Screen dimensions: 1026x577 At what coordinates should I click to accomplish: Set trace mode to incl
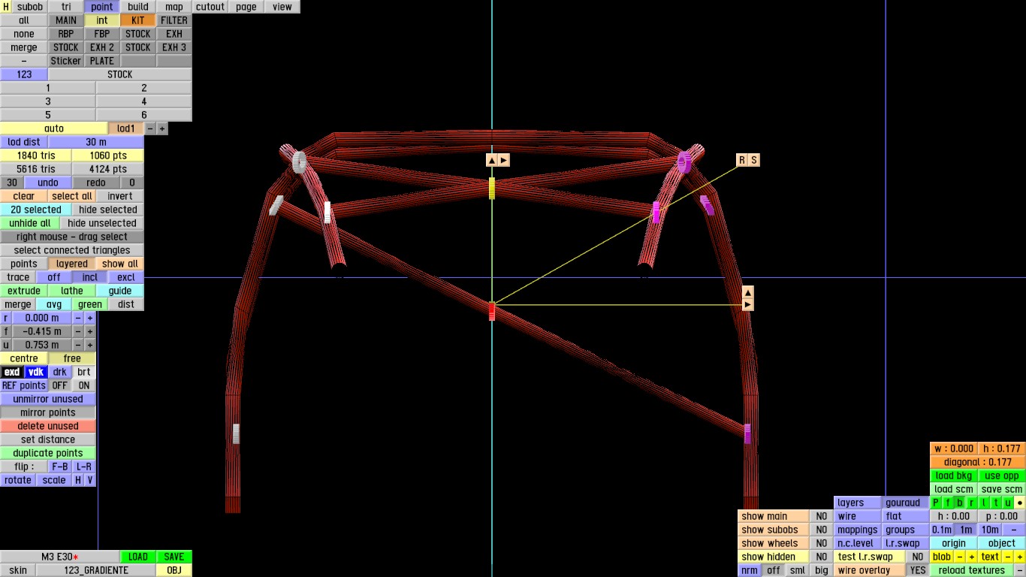[90, 277]
